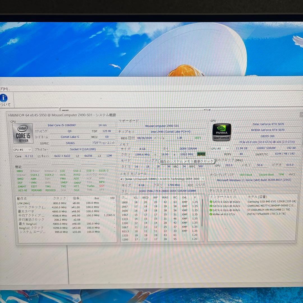The width and height of the screenshot is (303, 303).
Task: Click the green check beside SAMSUNG MZ7TY128HDHP
Action: 211,206
